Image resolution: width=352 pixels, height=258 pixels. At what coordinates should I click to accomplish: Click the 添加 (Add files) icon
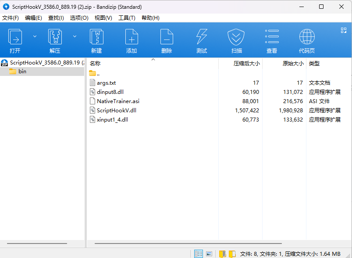[x=132, y=36]
